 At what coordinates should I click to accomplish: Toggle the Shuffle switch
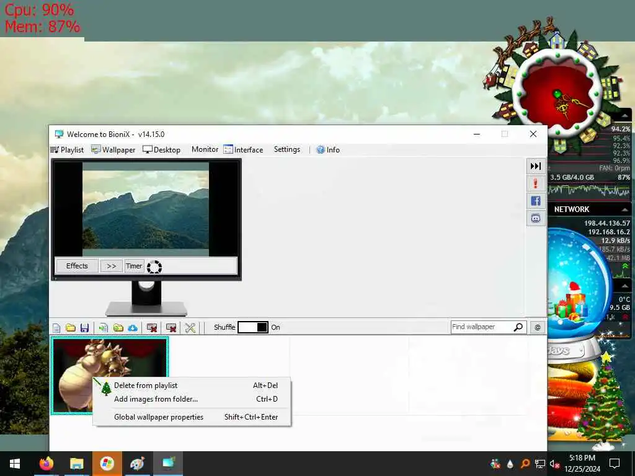coord(253,327)
